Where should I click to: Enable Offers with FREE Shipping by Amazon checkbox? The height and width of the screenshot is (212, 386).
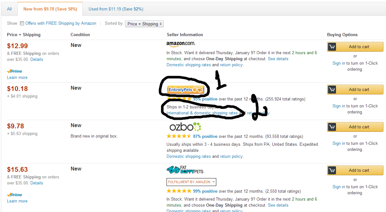coord(22,23)
